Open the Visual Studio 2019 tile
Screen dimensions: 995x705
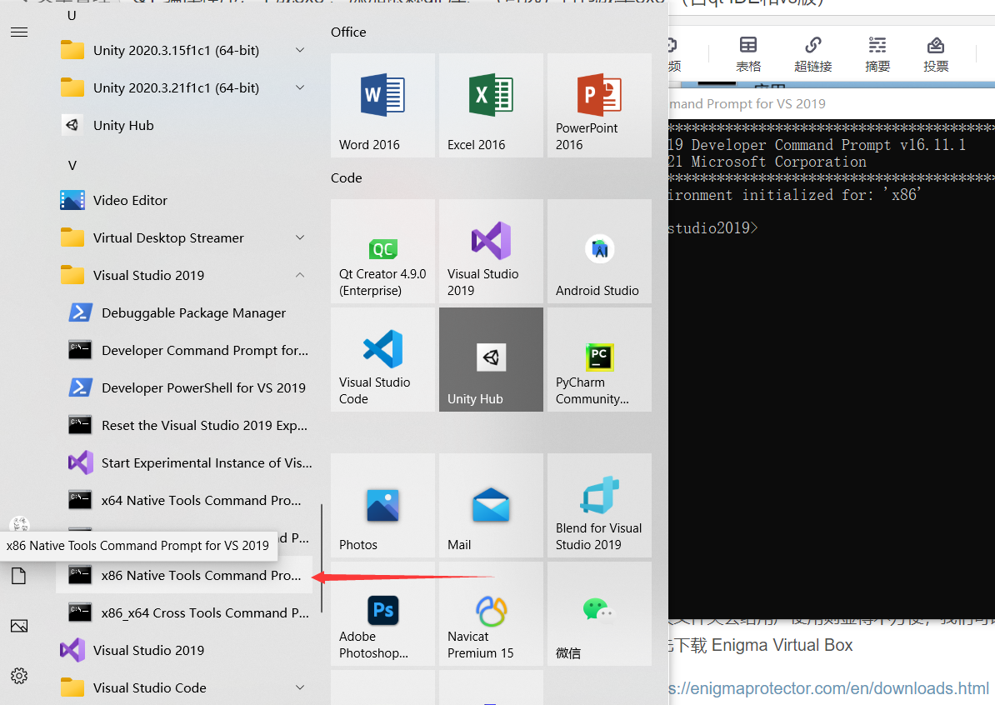(491, 252)
